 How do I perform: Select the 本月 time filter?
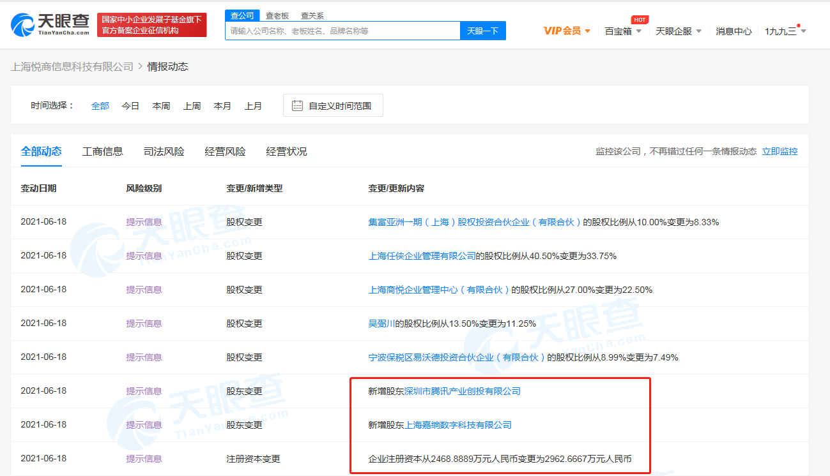222,106
